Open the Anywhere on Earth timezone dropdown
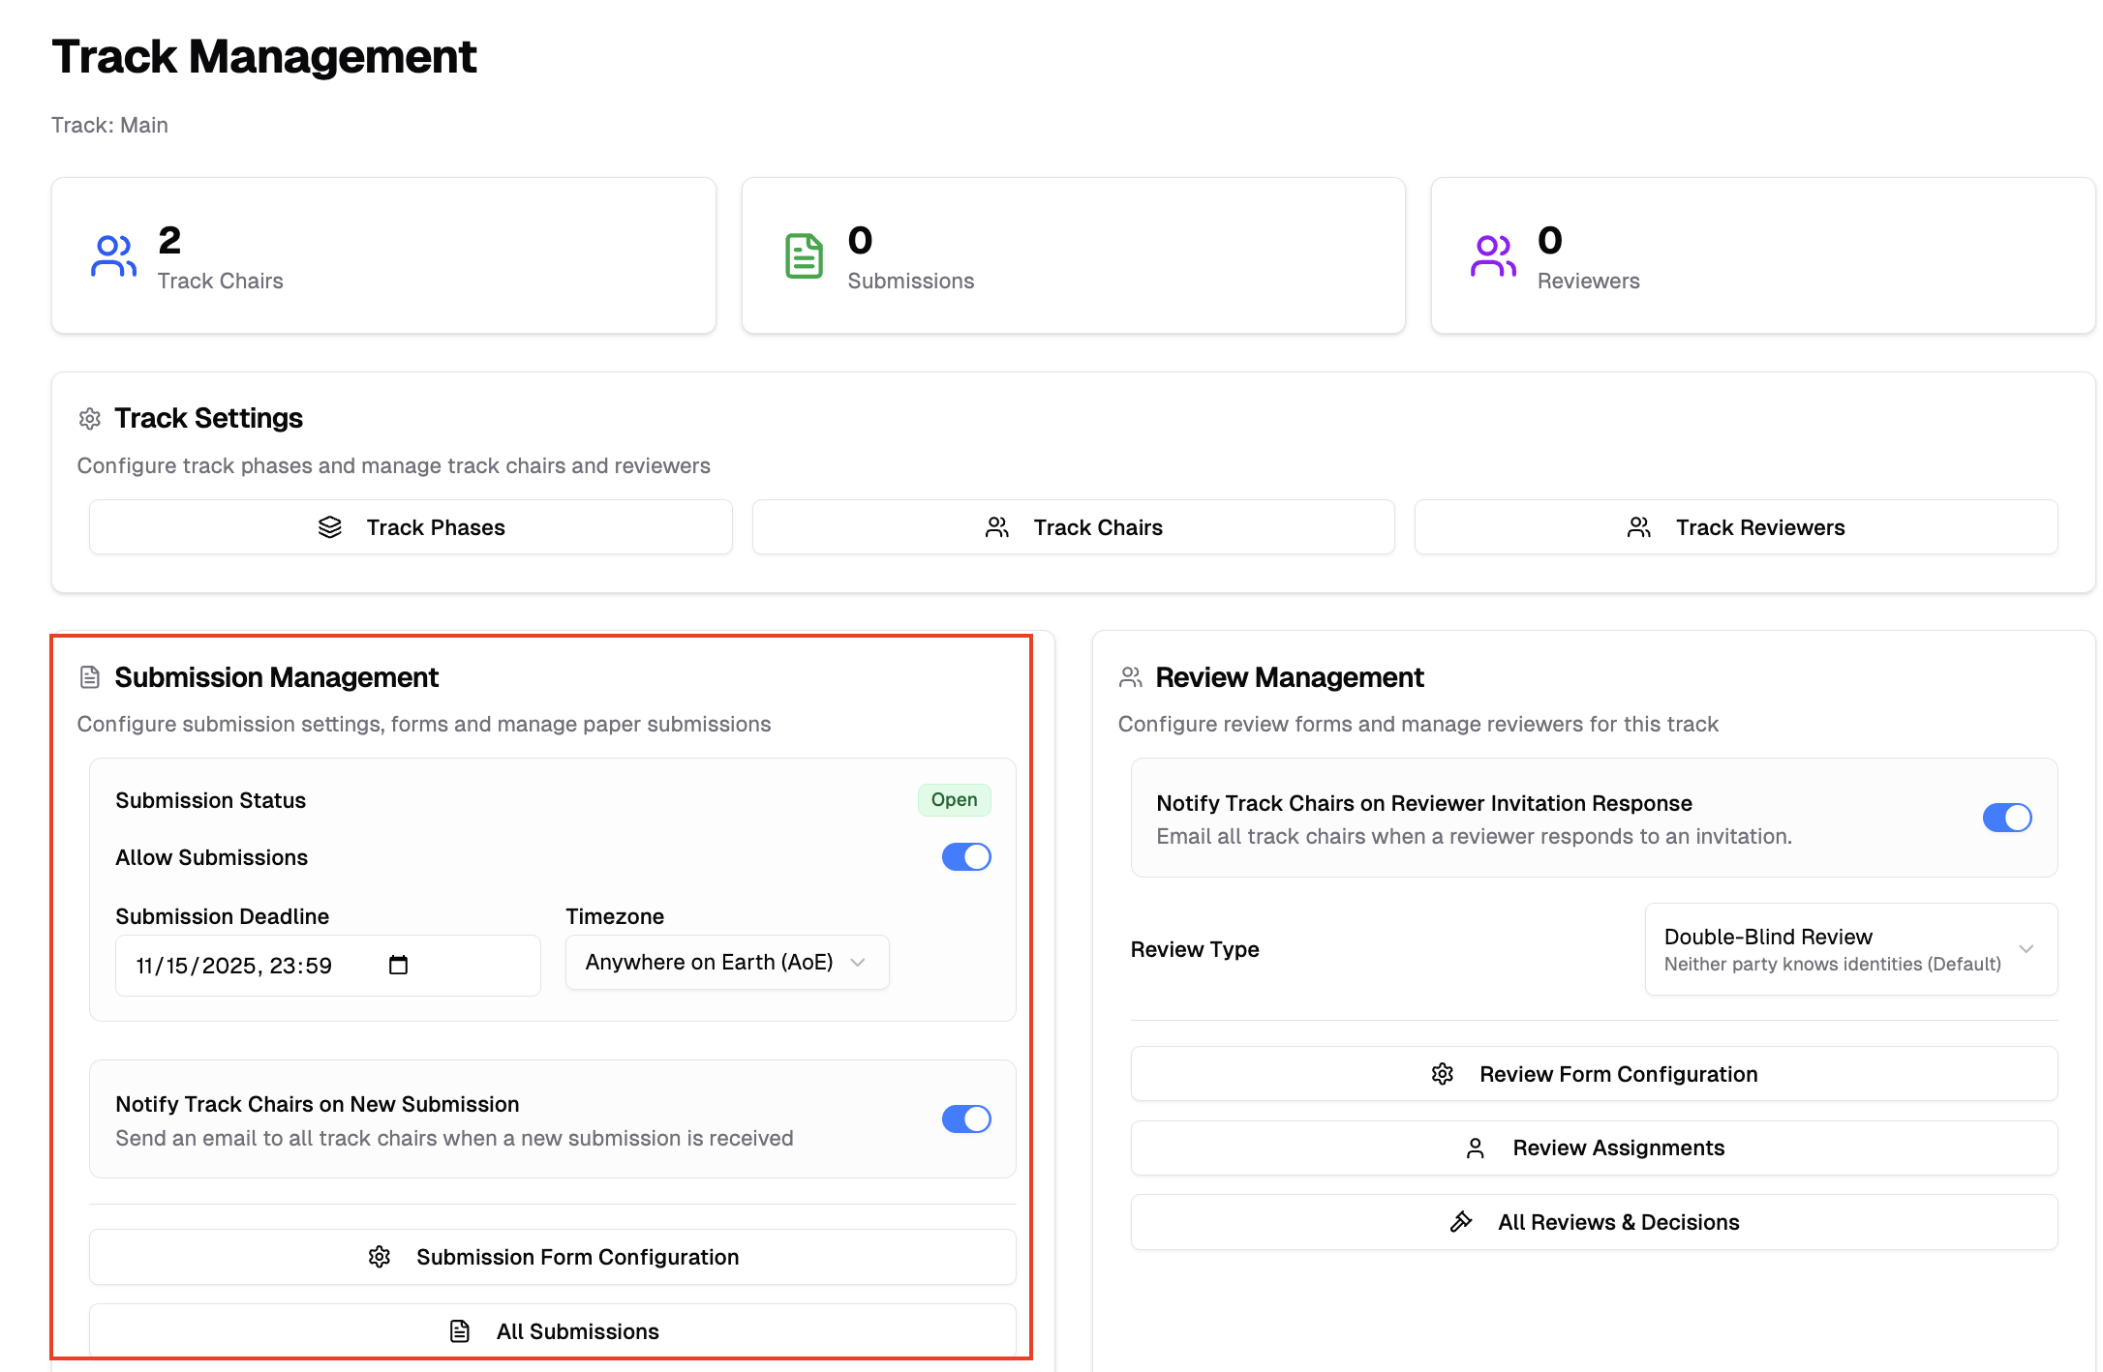Viewport: 2103px width, 1372px height. tap(726, 963)
